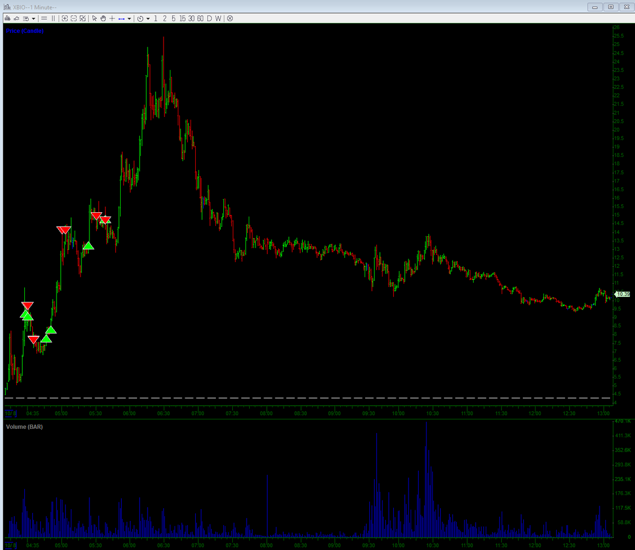This screenshot has width=635, height=550.
Task: Select the bar chart style icon
Action: coord(8,19)
